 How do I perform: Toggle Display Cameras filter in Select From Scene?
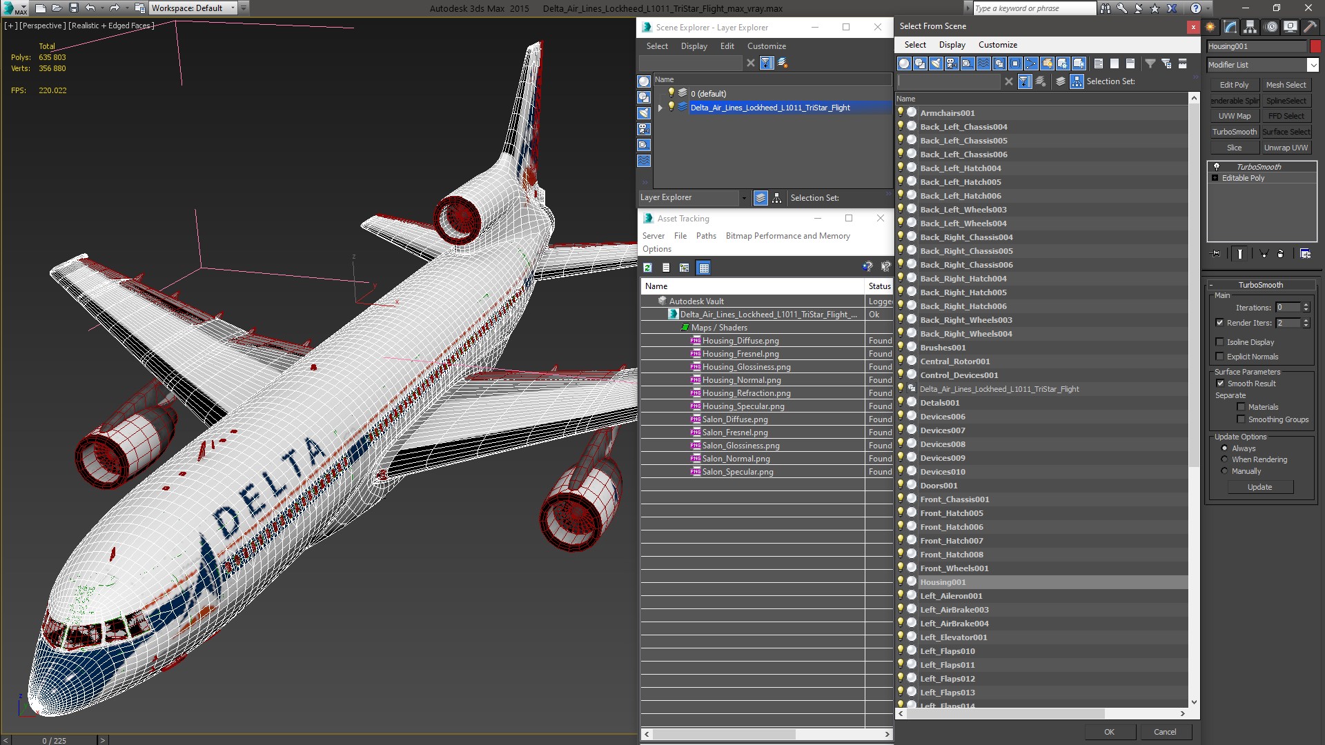click(x=952, y=63)
